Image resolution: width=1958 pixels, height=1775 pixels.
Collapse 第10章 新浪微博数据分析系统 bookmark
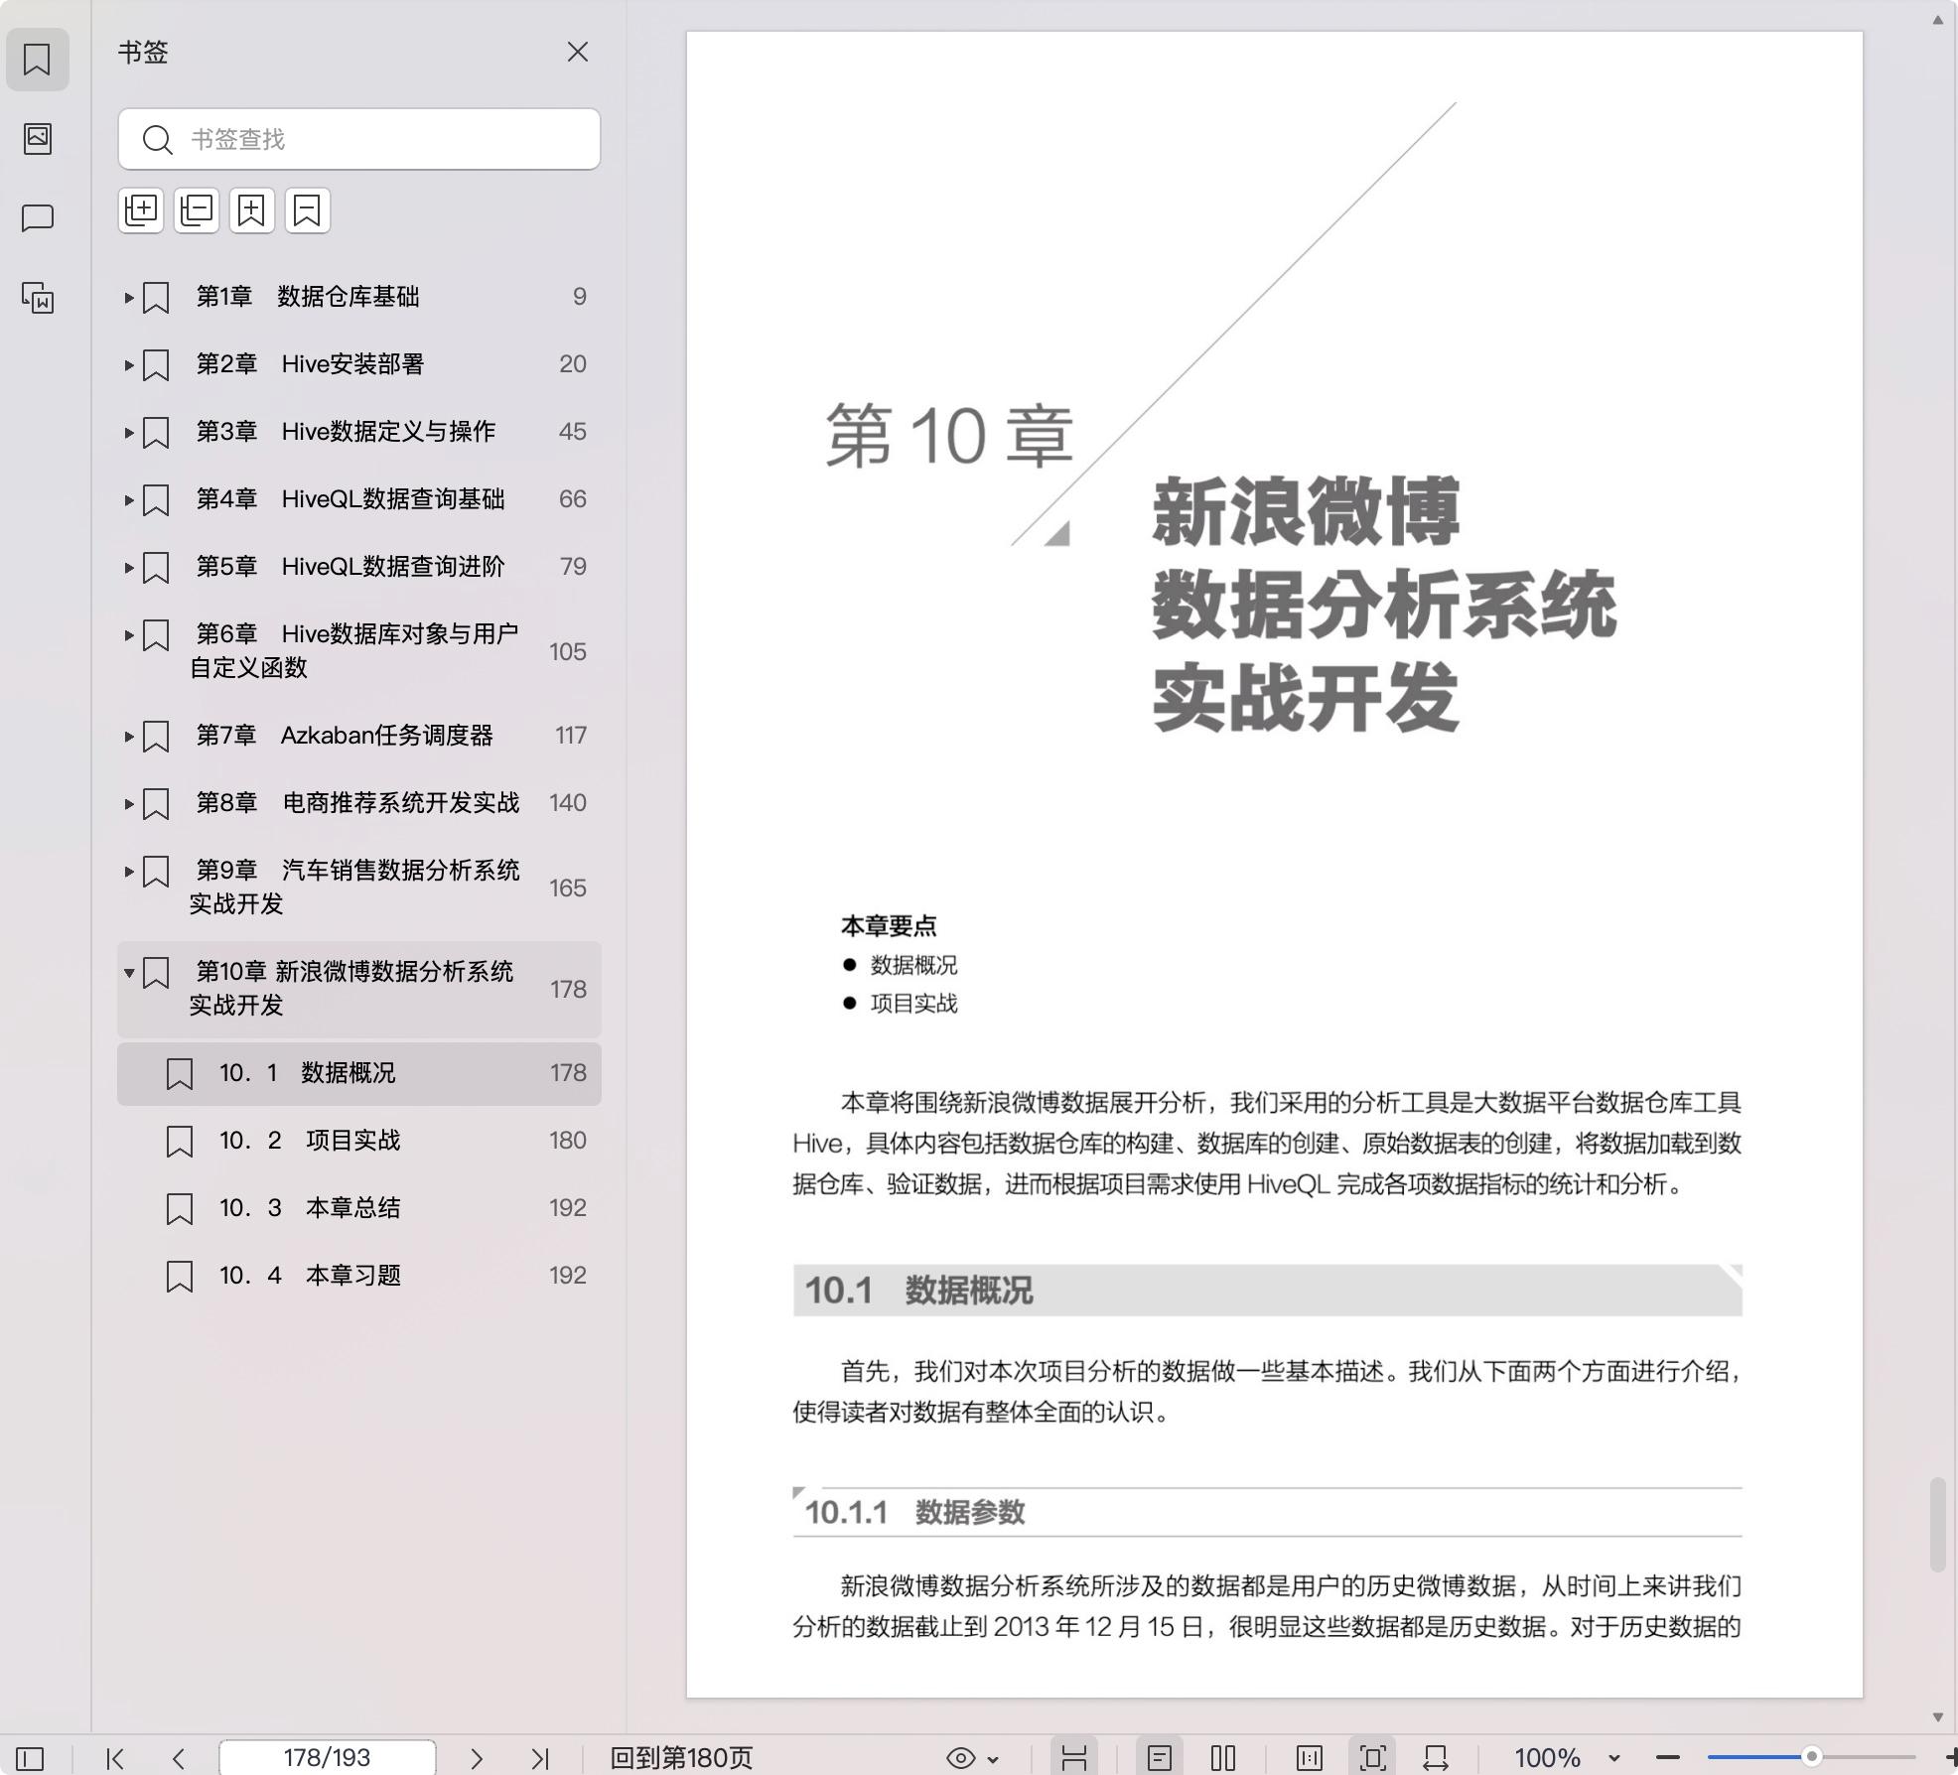128,972
